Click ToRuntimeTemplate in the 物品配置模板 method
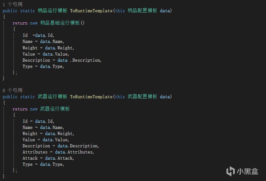The image size is (266, 181). 91,11
